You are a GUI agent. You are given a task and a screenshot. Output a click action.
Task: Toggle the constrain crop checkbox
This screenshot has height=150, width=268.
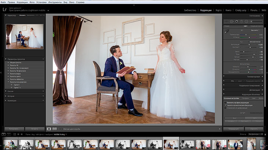tap(225, 108)
